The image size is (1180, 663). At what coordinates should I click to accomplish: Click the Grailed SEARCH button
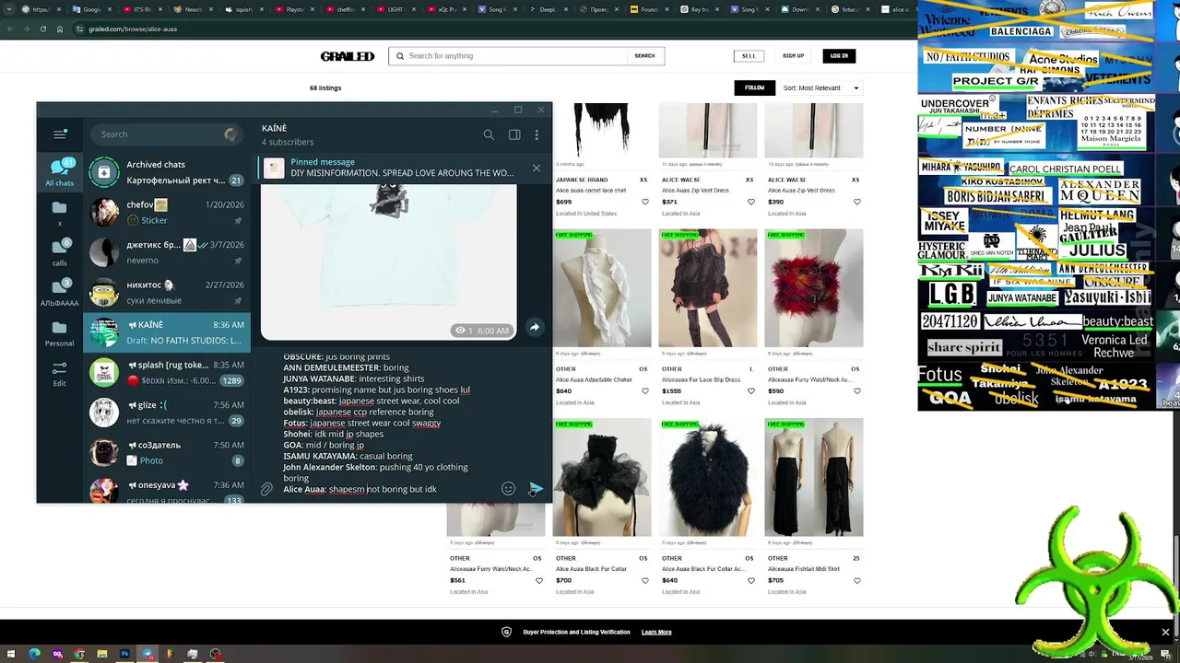pyautogui.click(x=644, y=56)
